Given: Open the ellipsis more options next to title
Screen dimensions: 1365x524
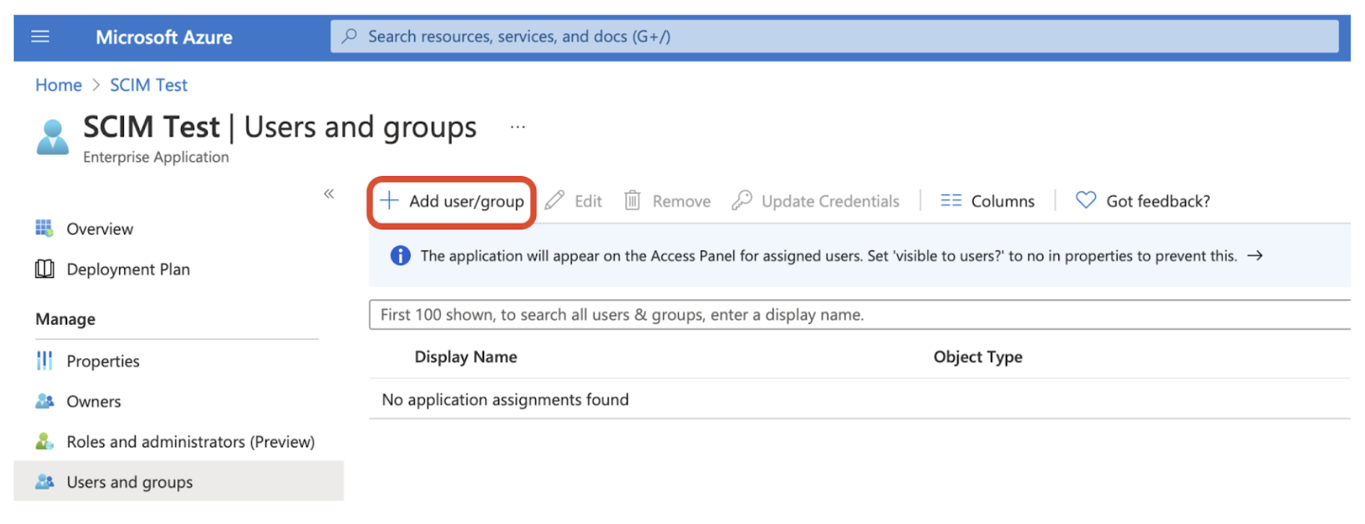Looking at the screenshot, I should pyautogui.click(x=518, y=127).
